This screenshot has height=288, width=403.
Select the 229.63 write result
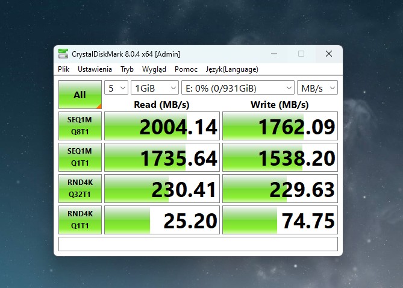click(280, 189)
